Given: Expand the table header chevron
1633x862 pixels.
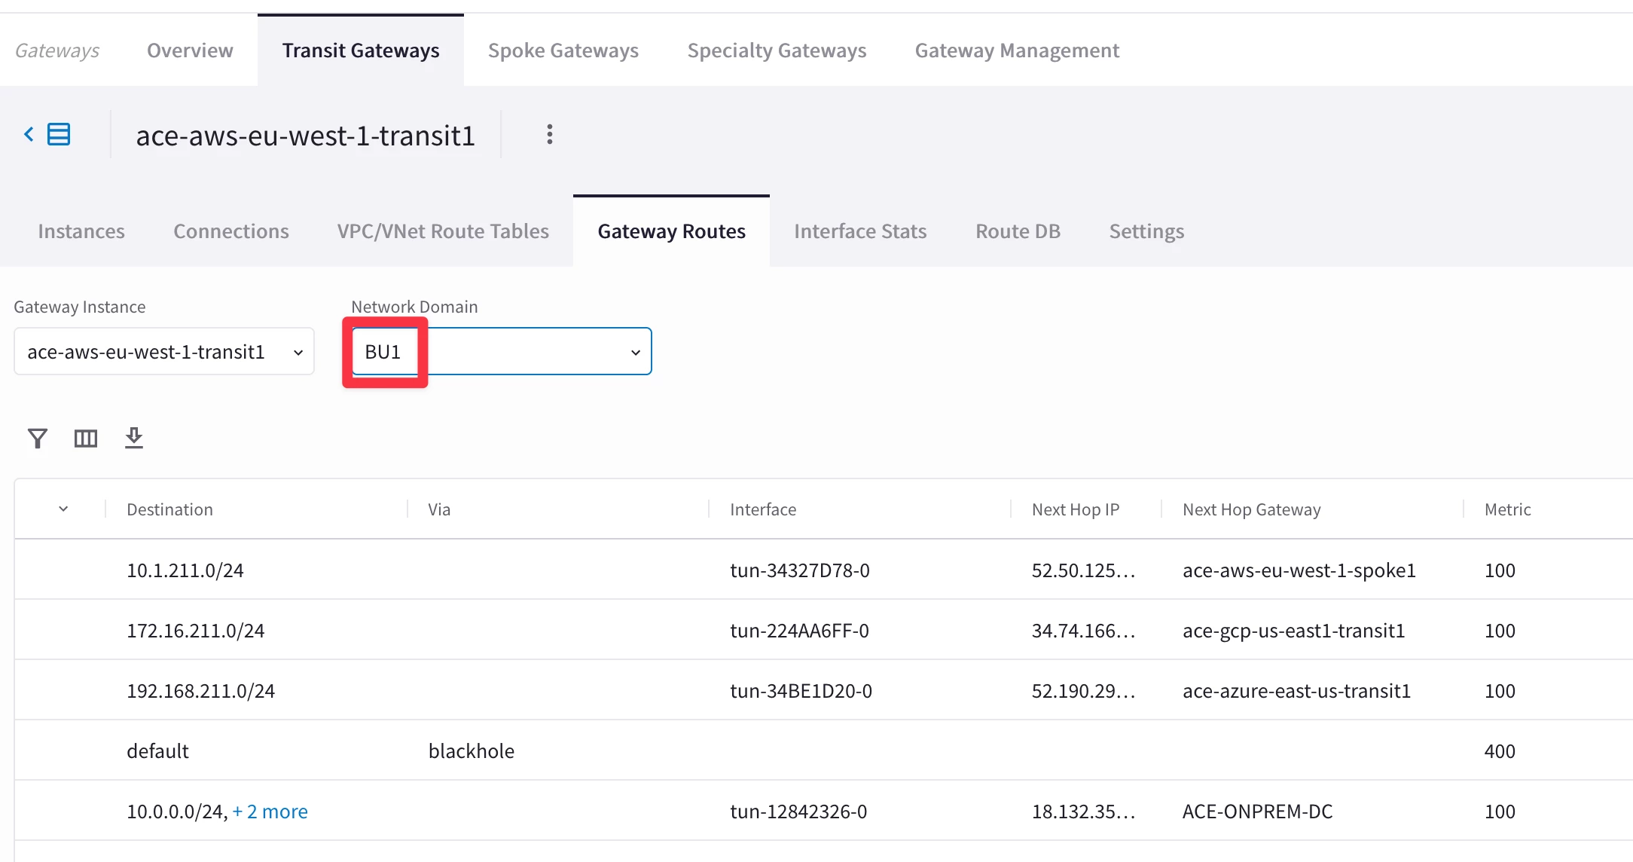Looking at the screenshot, I should (x=63, y=509).
